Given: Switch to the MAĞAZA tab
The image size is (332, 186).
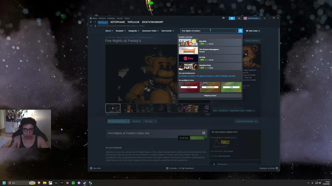Looking at the screenshot, I should click(x=103, y=22).
